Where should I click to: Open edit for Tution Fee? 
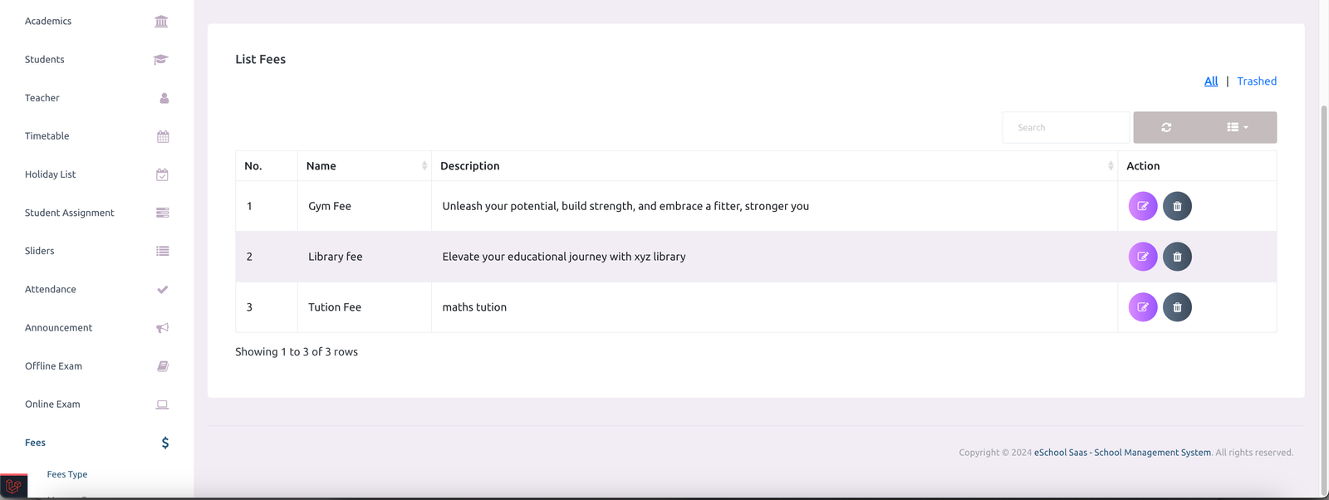1142,307
